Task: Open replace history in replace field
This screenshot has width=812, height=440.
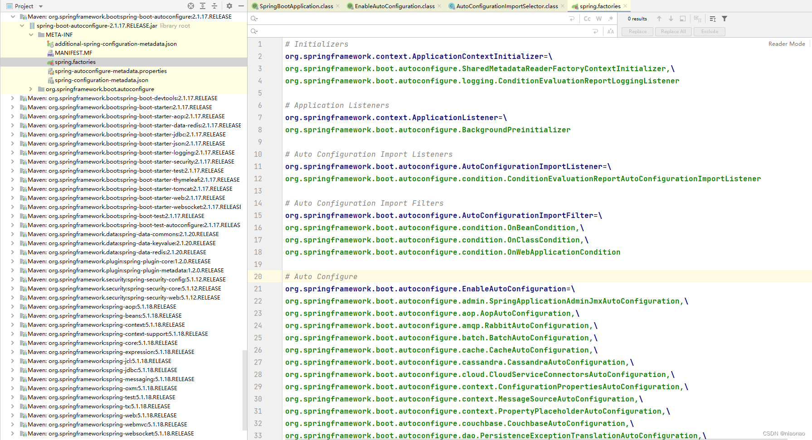Action: point(254,31)
